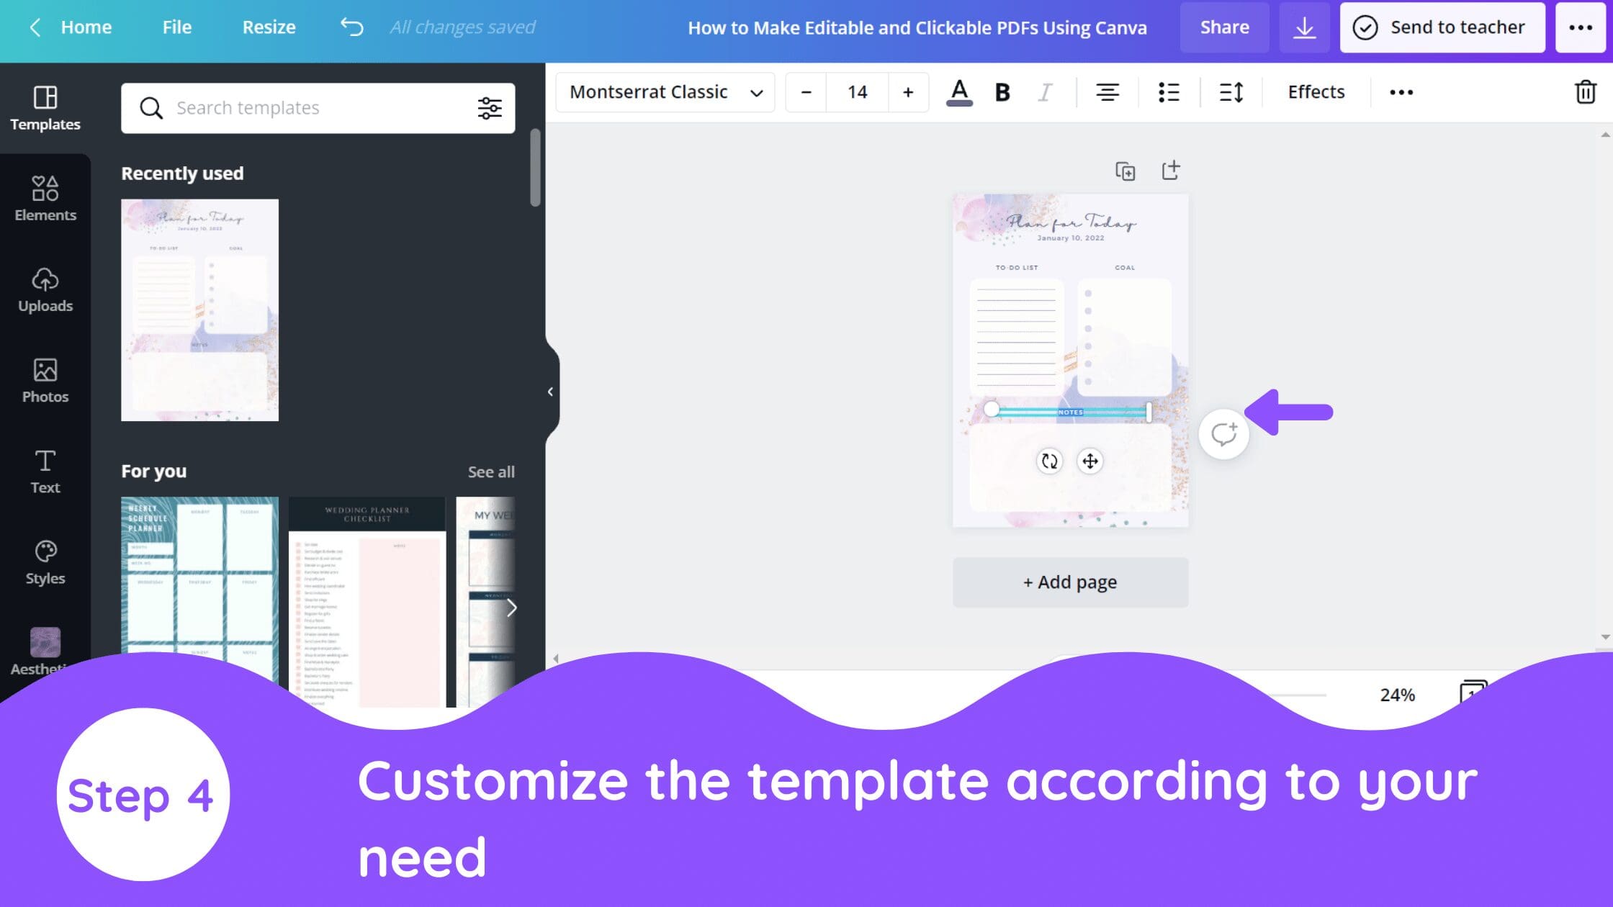Click the Text tool icon
The width and height of the screenshot is (1613, 907).
tap(45, 471)
